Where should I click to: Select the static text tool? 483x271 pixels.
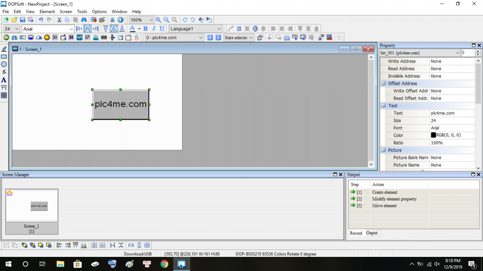(x=4, y=80)
